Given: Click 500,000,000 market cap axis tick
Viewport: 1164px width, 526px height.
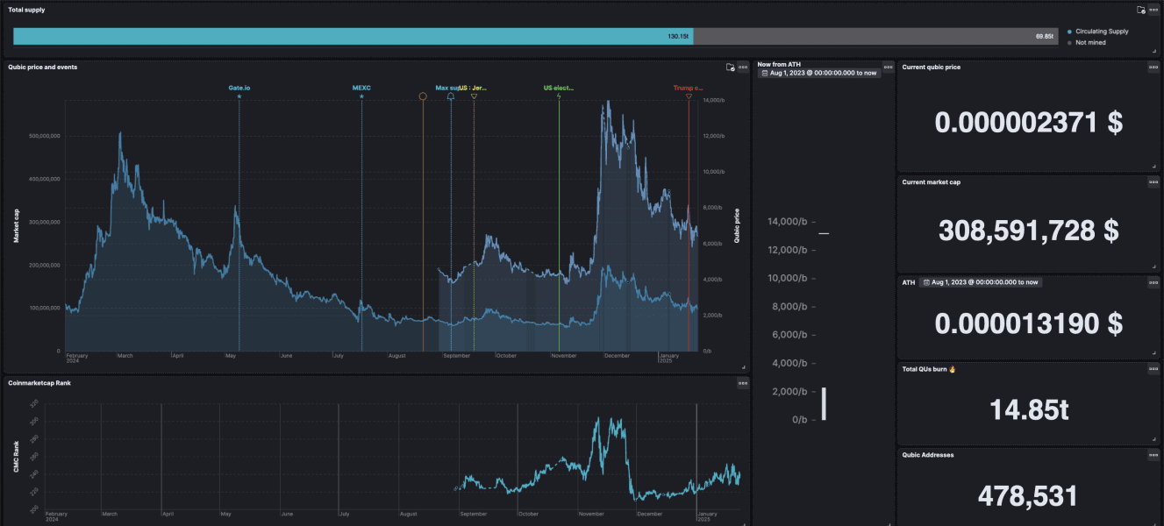Looking at the screenshot, I should click(x=44, y=136).
